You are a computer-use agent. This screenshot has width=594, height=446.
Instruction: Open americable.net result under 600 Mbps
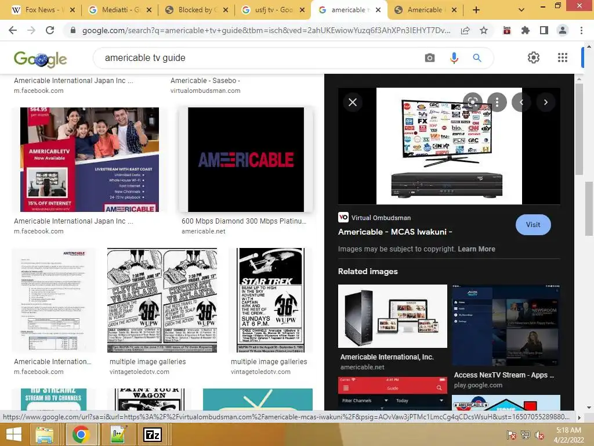click(203, 231)
